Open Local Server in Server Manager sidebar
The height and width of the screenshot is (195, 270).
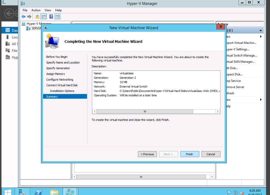coord(11,37)
